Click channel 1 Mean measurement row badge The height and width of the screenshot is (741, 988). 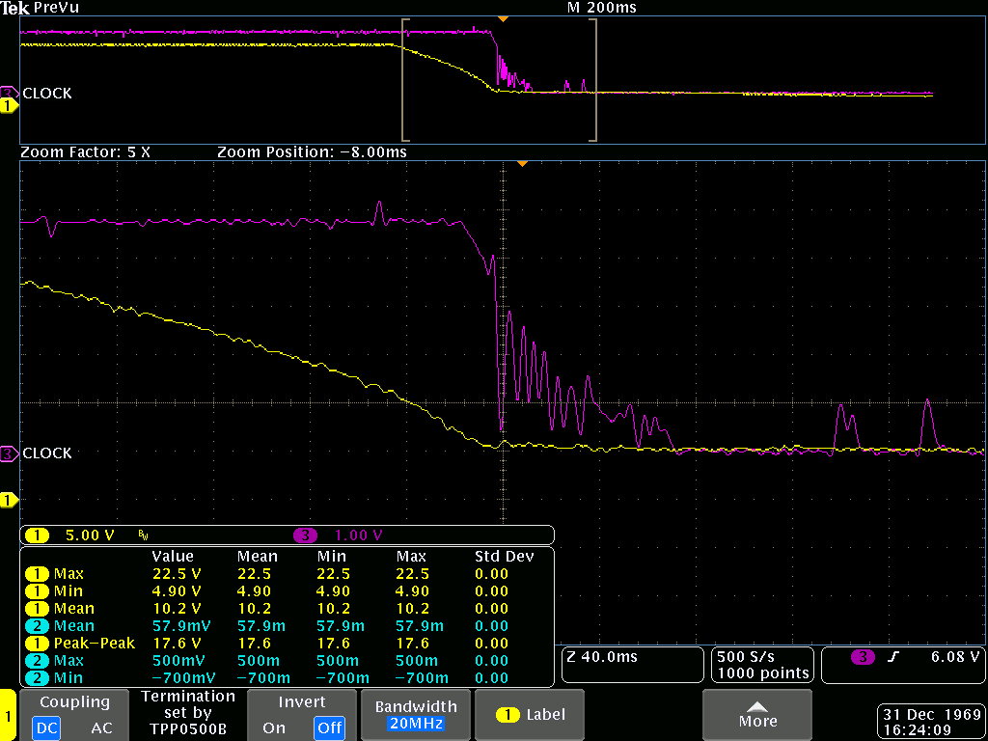37,609
